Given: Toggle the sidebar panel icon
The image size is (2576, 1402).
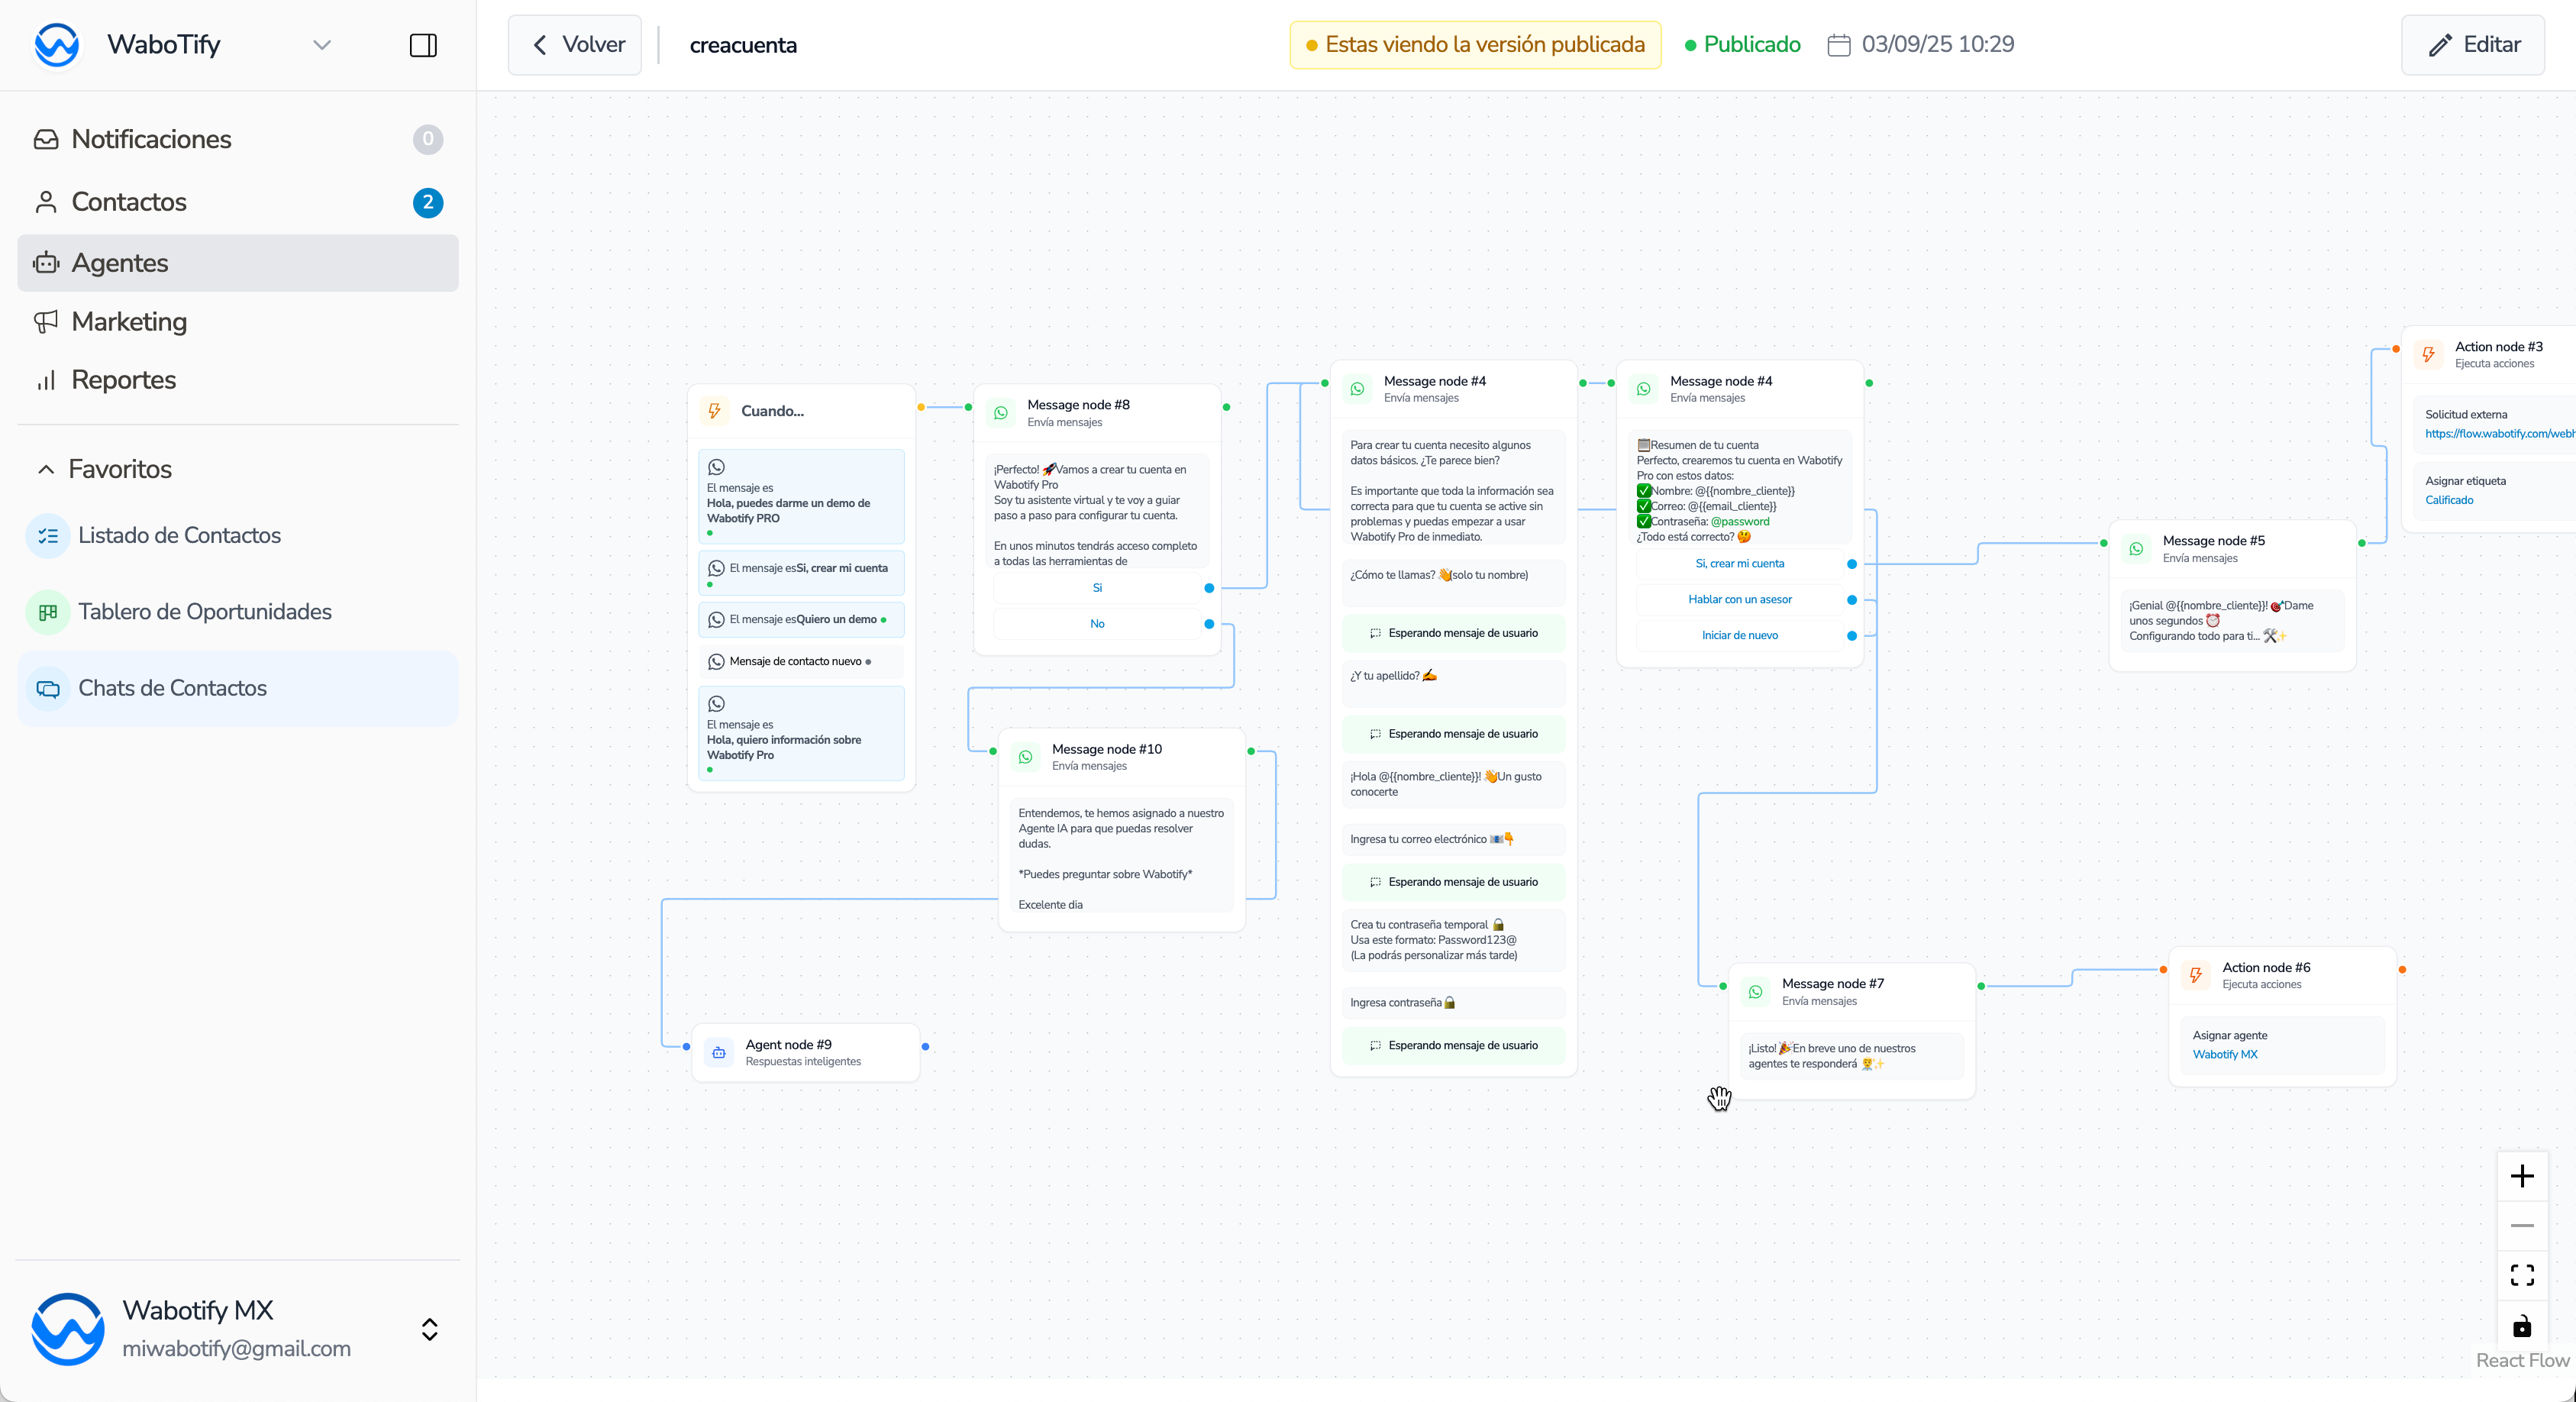Looking at the screenshot, I should (x=423, y=45).
